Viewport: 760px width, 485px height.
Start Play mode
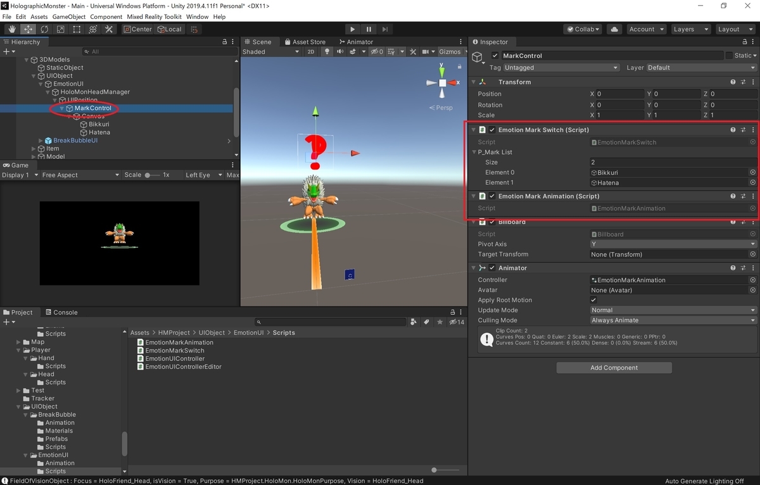coord(353,29)
